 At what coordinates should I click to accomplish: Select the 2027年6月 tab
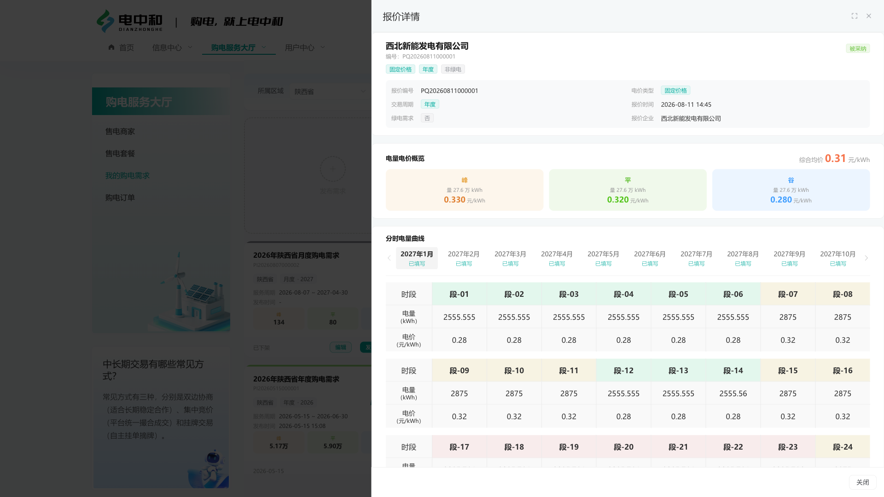coord(650,258)
